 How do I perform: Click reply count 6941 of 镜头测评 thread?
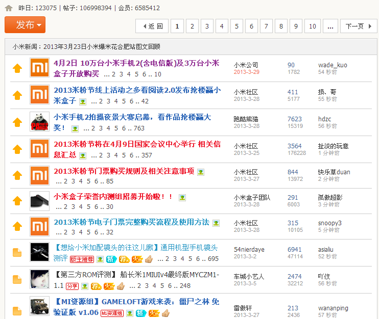click(x=294, y=250)
